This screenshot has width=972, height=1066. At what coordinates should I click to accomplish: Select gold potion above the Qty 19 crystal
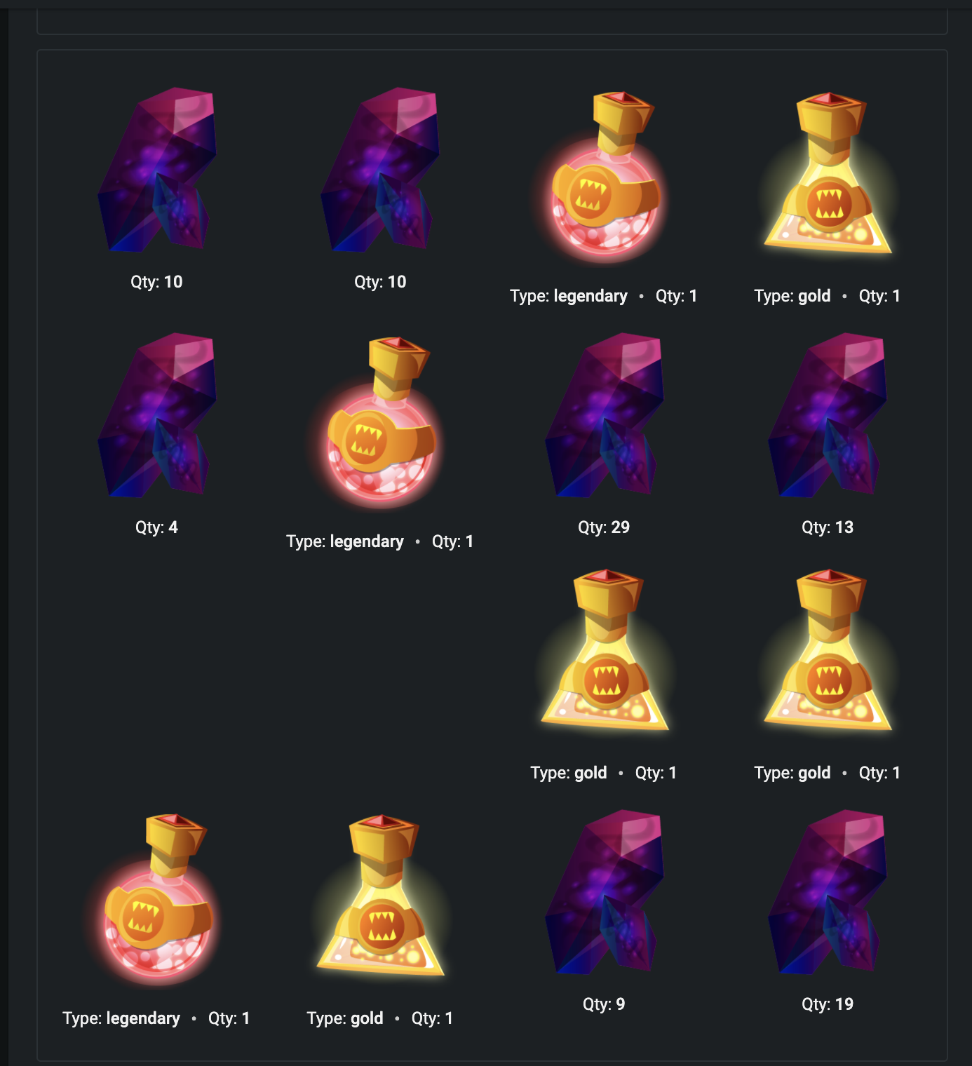pyautogui.click(x=828, y=650)
